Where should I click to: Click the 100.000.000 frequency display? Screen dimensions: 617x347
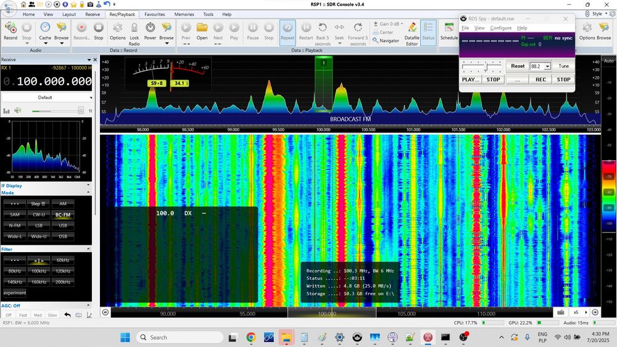(54, 81)
